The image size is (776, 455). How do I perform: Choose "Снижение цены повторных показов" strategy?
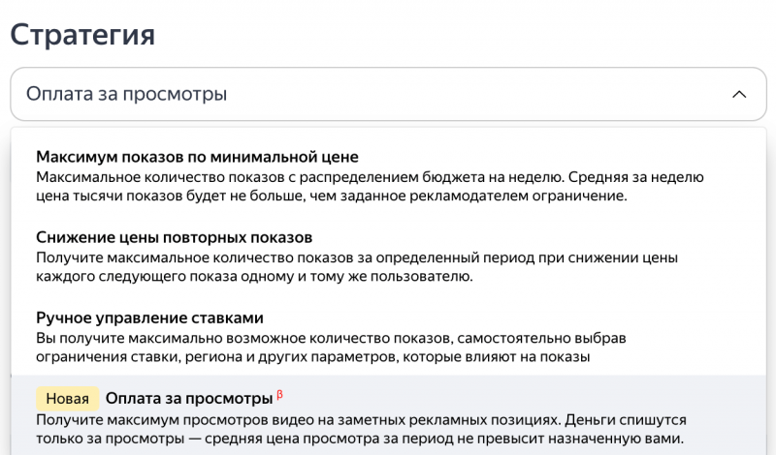[x=174, y=237]
